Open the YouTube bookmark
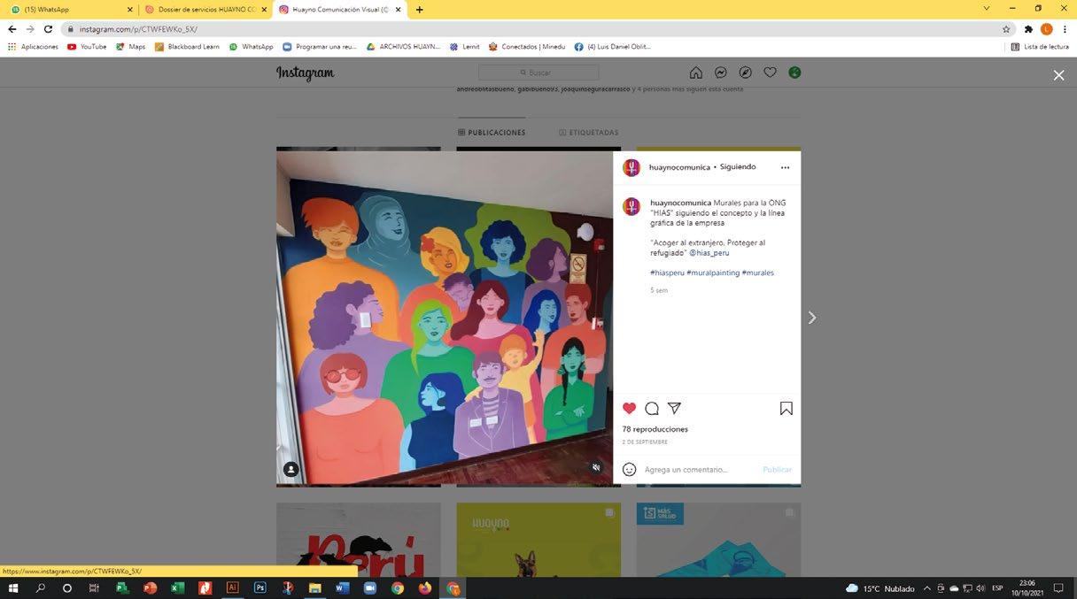The width and height of the screenshot is (1077, 599). coord(87,47)
